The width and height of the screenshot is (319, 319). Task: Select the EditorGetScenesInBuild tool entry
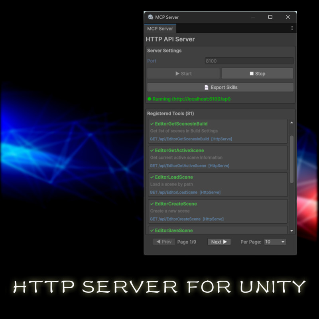click(218, 131)
